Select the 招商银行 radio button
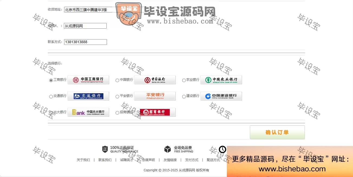Screen dimensions: 353x177 [117, 113]
